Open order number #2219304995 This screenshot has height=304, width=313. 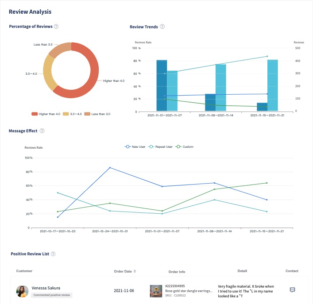175,286
